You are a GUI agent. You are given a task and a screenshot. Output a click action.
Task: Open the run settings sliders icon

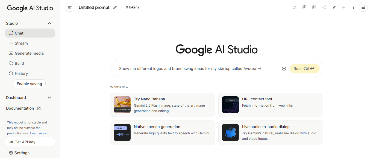pyautogui.click(x=363, y=7)
